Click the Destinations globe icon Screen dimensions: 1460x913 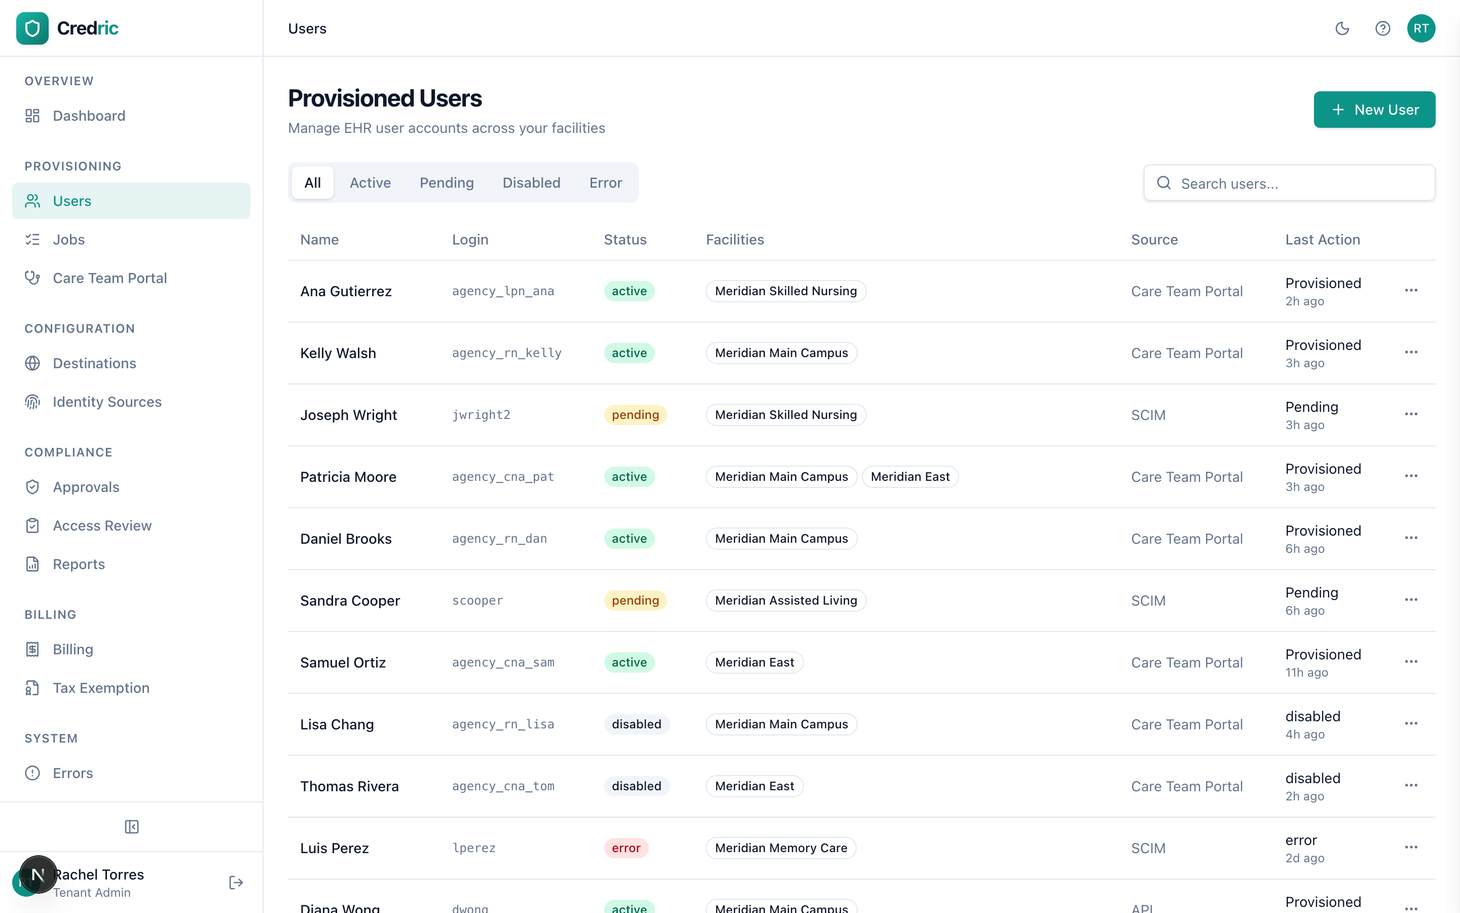(x=32, y=364)
